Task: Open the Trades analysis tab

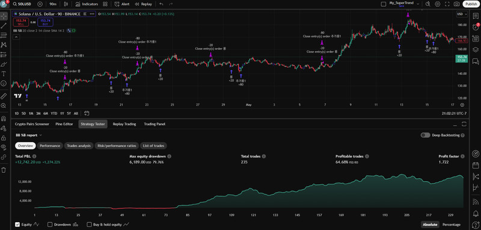Action: (x=79, y=146)
